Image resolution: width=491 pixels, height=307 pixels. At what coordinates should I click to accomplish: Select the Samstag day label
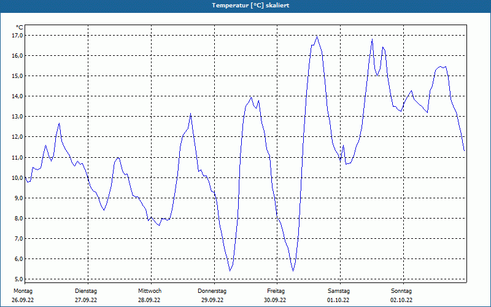coord(339,291)
